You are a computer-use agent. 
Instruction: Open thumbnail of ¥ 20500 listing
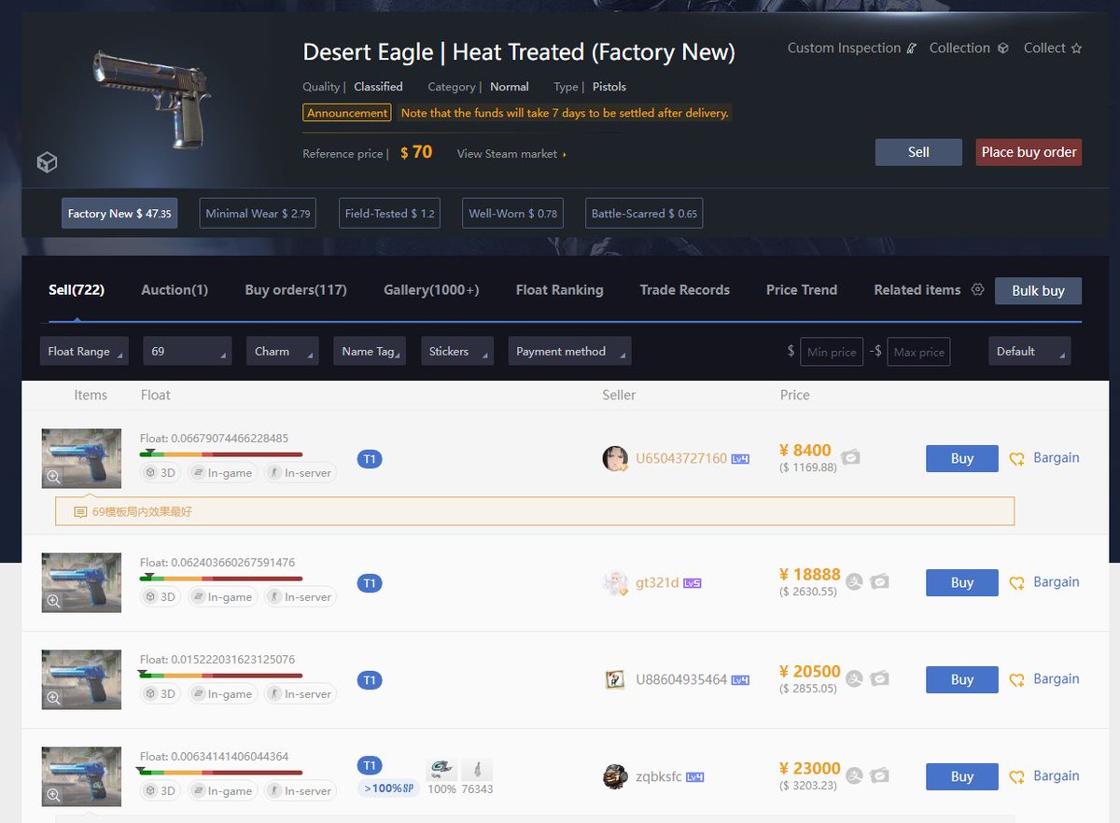(81, 679)
